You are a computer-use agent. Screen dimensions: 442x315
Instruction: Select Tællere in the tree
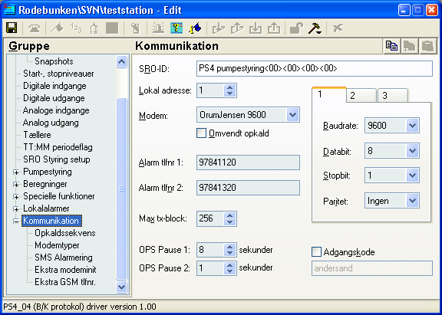tap(37, 135)
